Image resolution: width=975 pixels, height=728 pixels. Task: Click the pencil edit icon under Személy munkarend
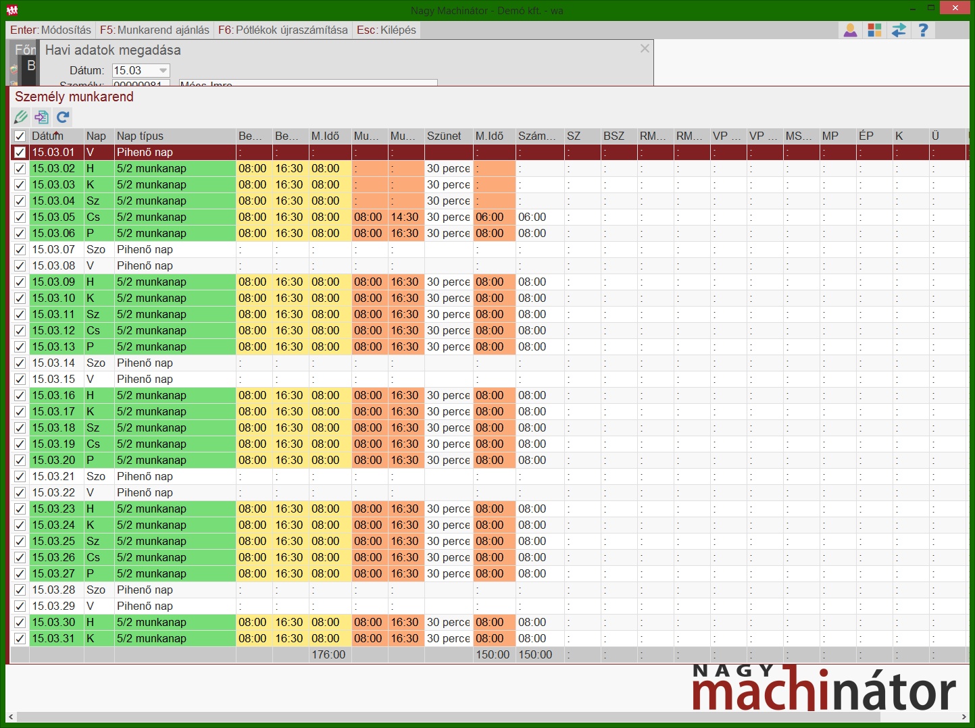point(21,117)
